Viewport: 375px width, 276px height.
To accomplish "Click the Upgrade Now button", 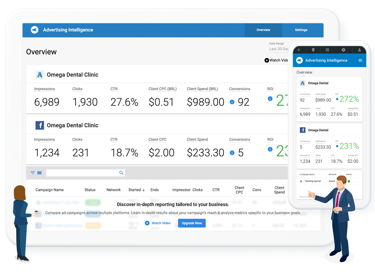I will click(x=192, y=223).
